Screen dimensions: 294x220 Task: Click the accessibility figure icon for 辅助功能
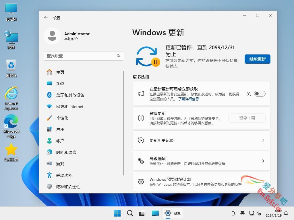pos(49,175)
